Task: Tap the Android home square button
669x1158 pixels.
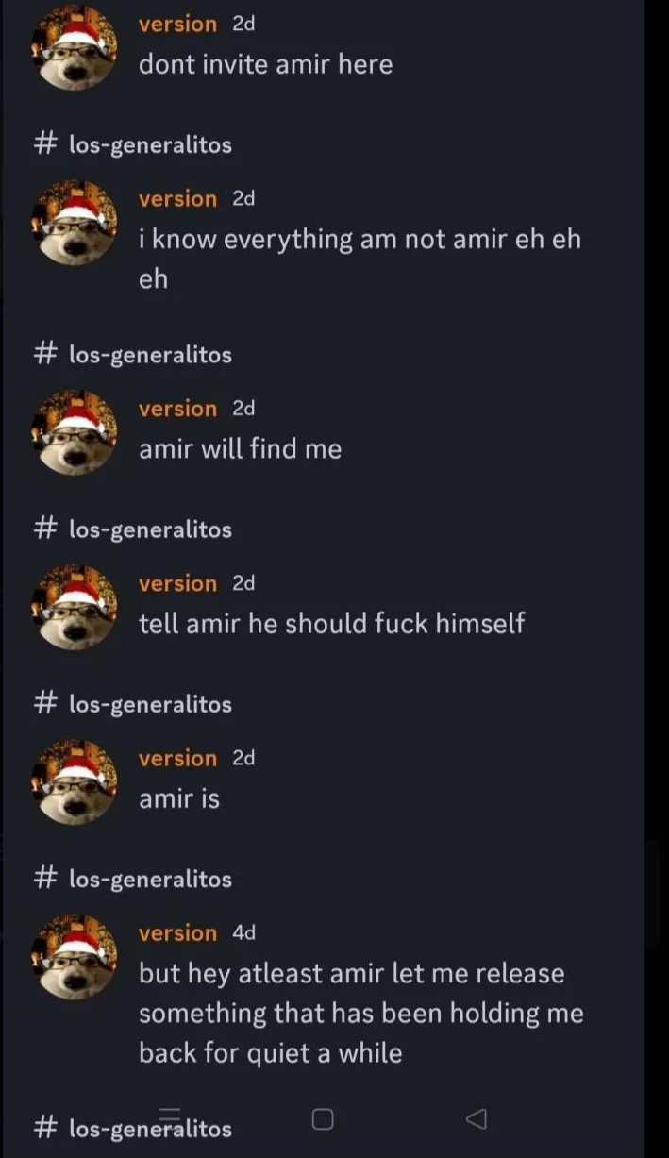Action: click(x=323, y=1119)
